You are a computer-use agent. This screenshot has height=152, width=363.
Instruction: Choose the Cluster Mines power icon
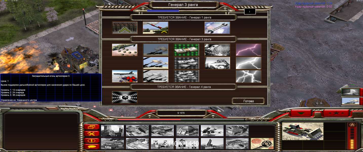125,50
